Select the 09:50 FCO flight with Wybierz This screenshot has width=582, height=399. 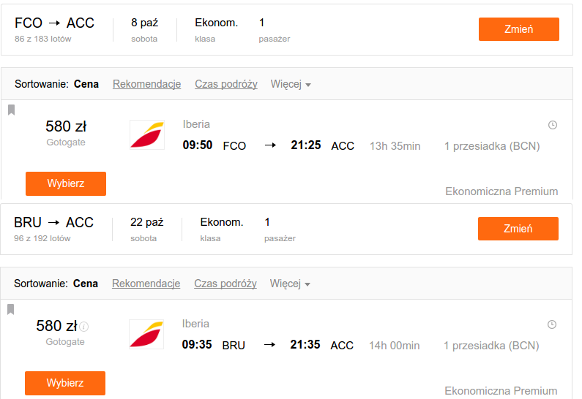(x=66, y=183)
